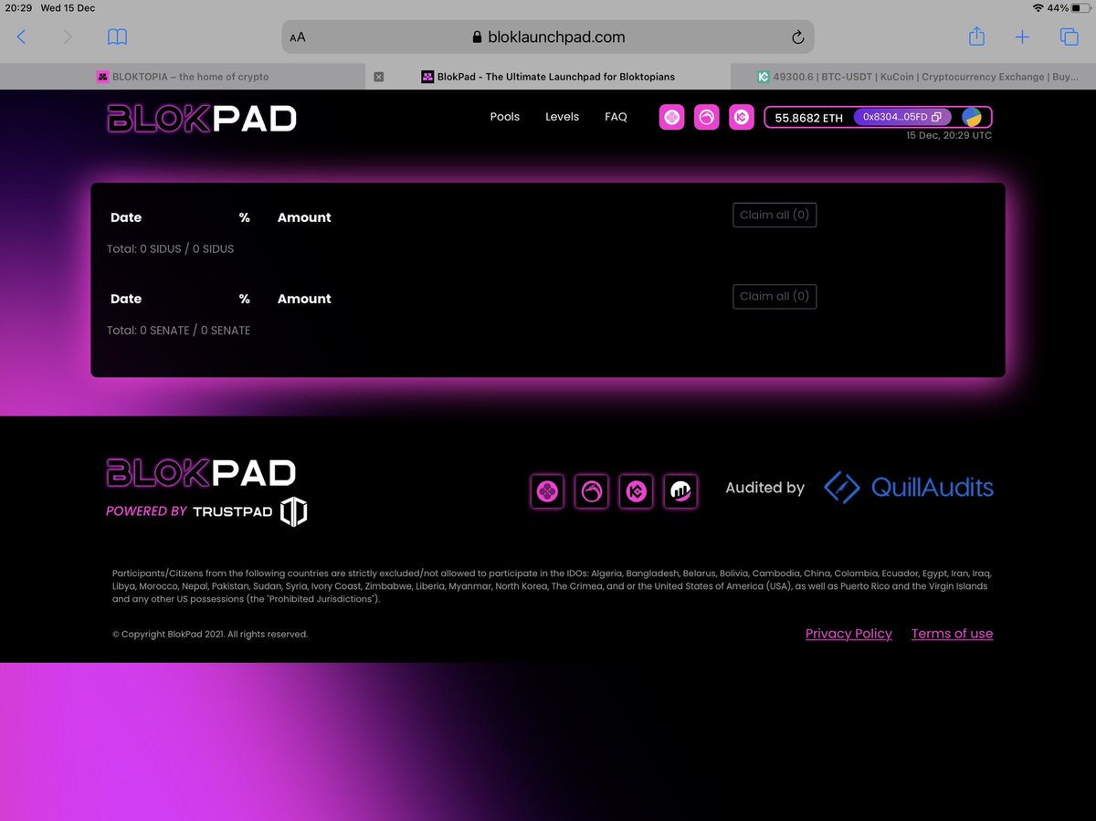
Task: Click Total: 0 SENATE / 0 SENATE
Action: click(x=178, y=330)
